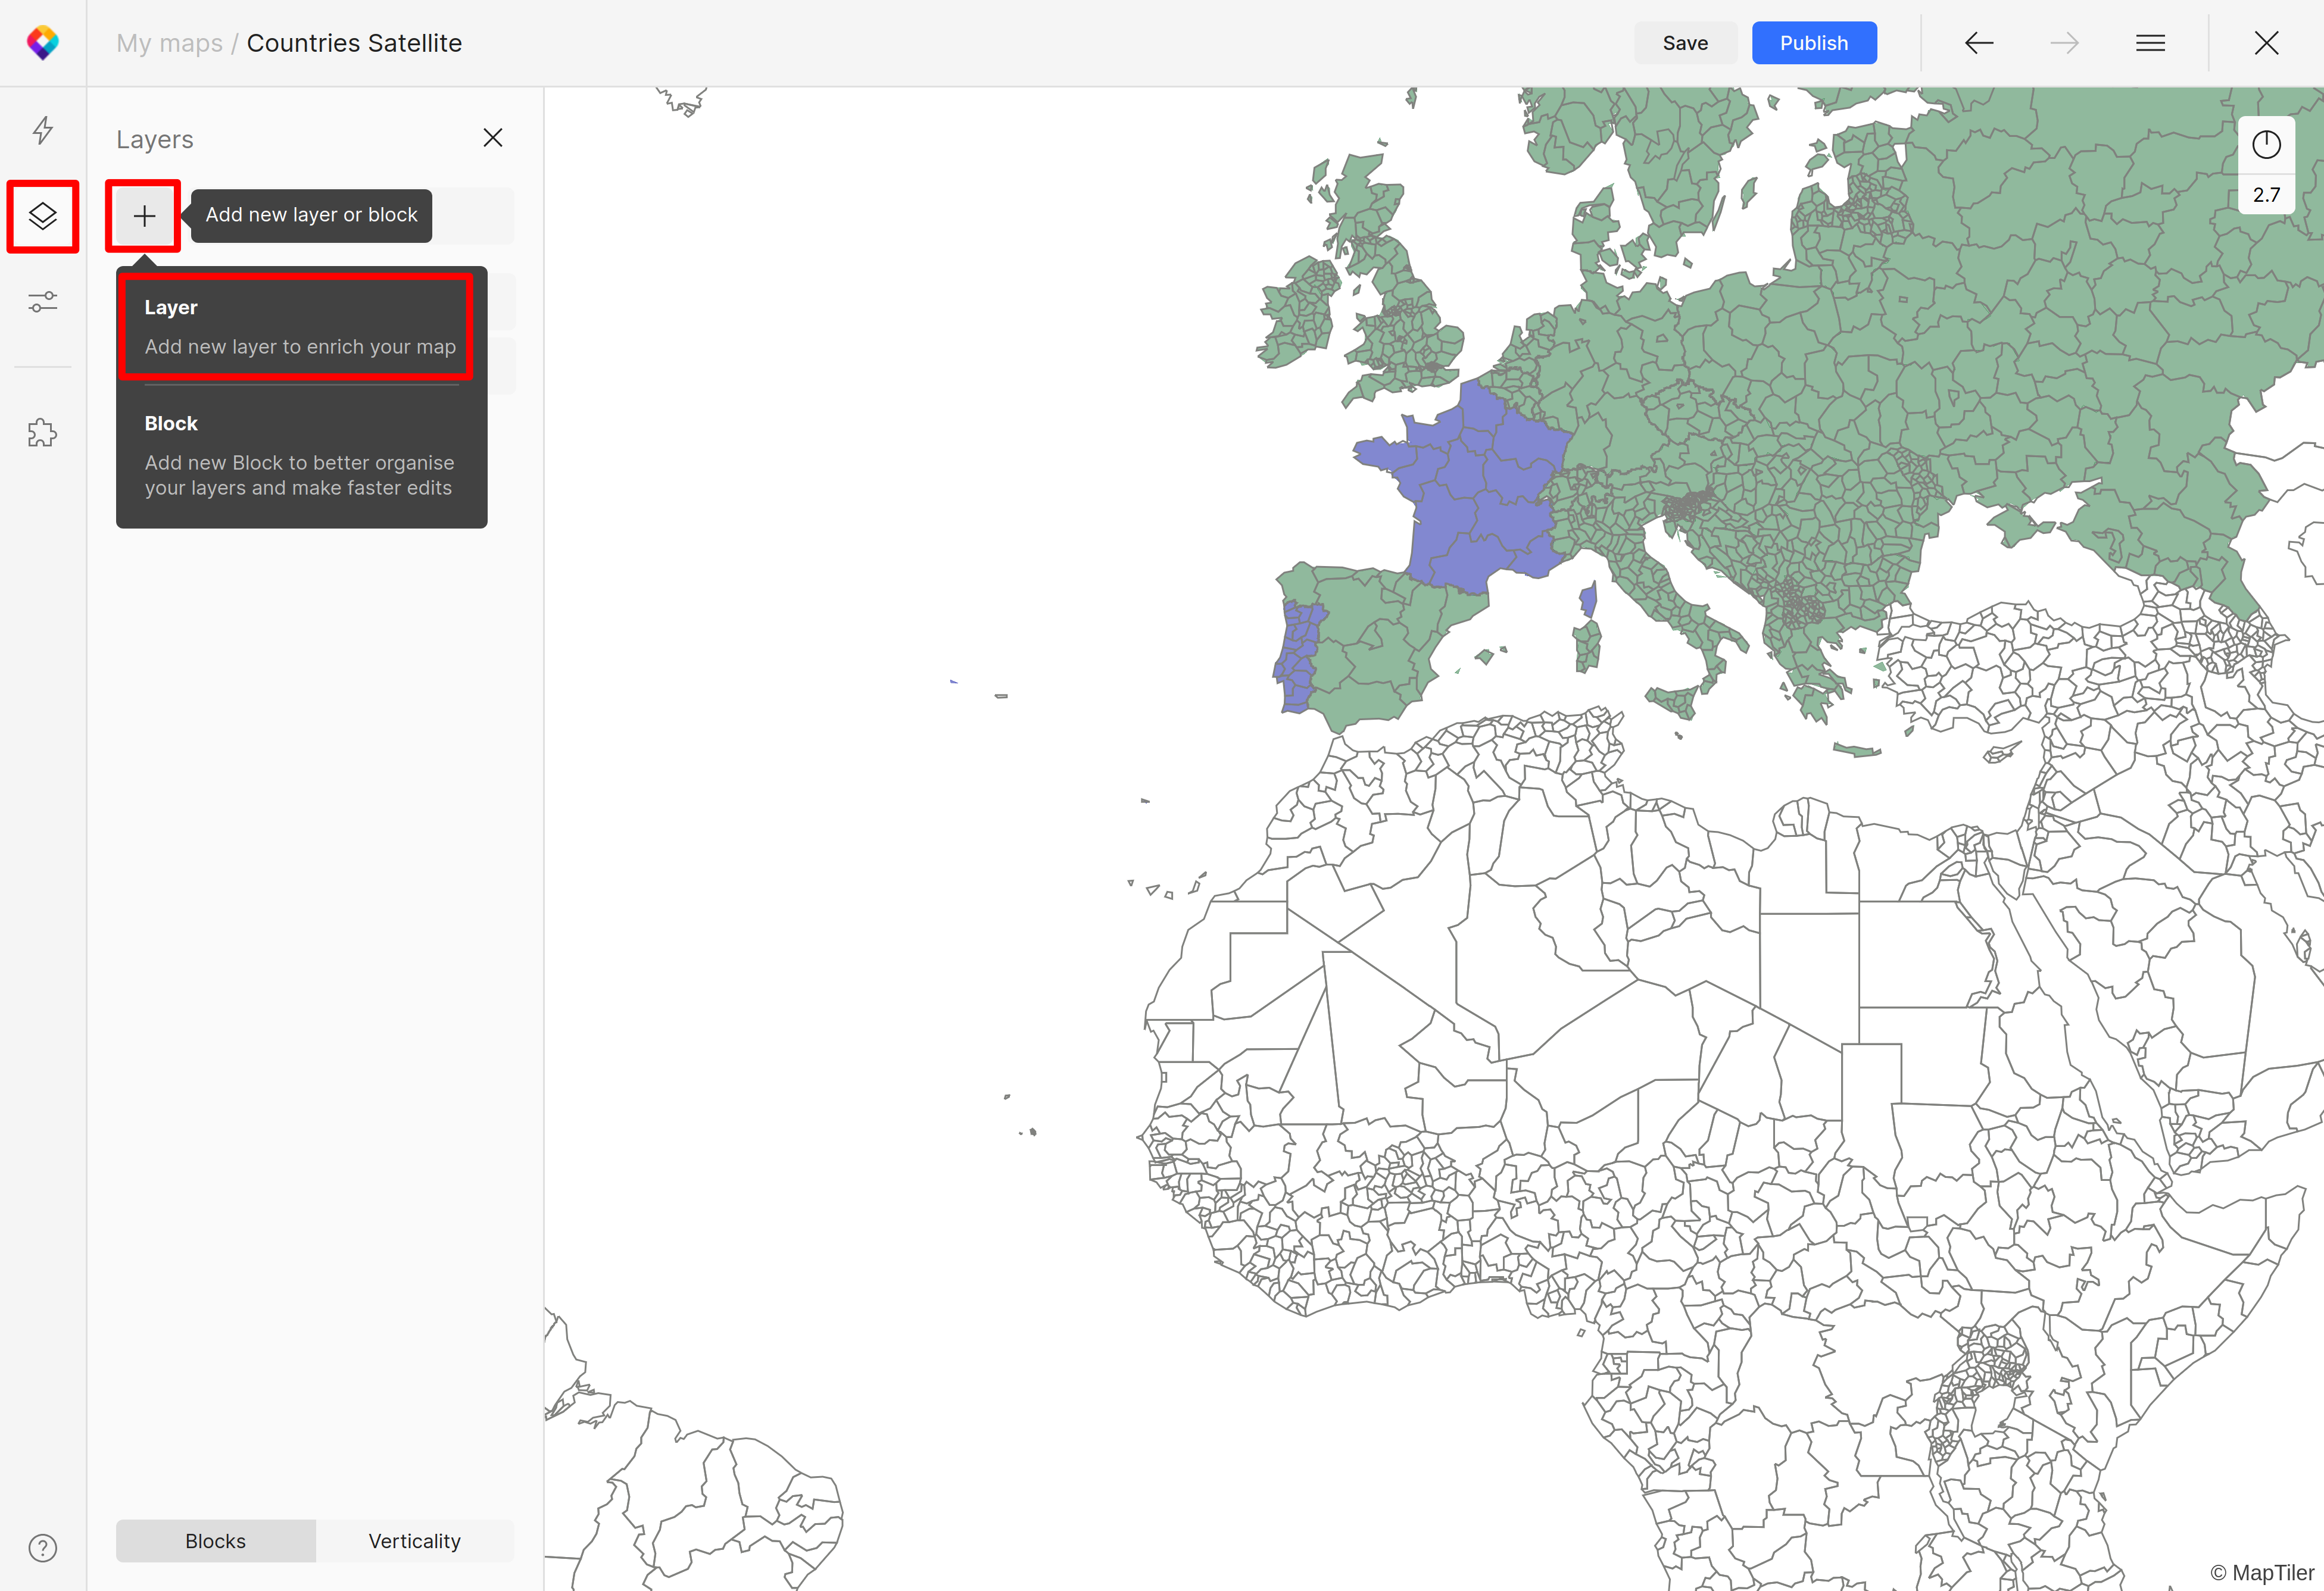Close the Layers panel
The image size is (2324, 1591).
pos(492,138)
